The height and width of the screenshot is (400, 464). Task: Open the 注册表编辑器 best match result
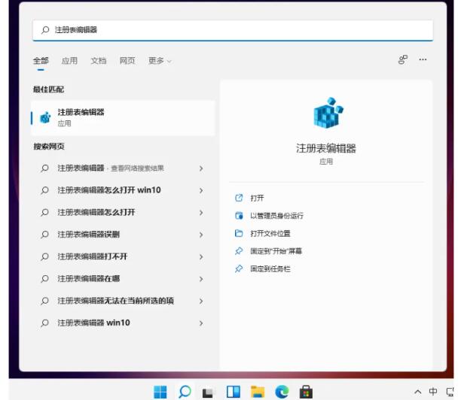(123, 118)
